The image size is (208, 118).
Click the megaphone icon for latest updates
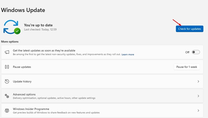click(x=7, y=52)
